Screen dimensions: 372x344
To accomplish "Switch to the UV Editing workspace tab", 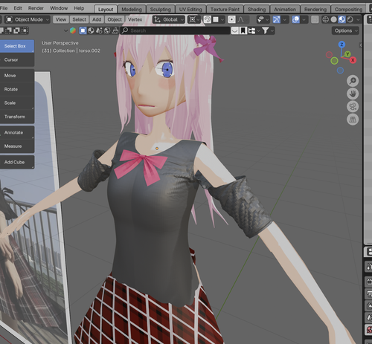I will (190, 9).
